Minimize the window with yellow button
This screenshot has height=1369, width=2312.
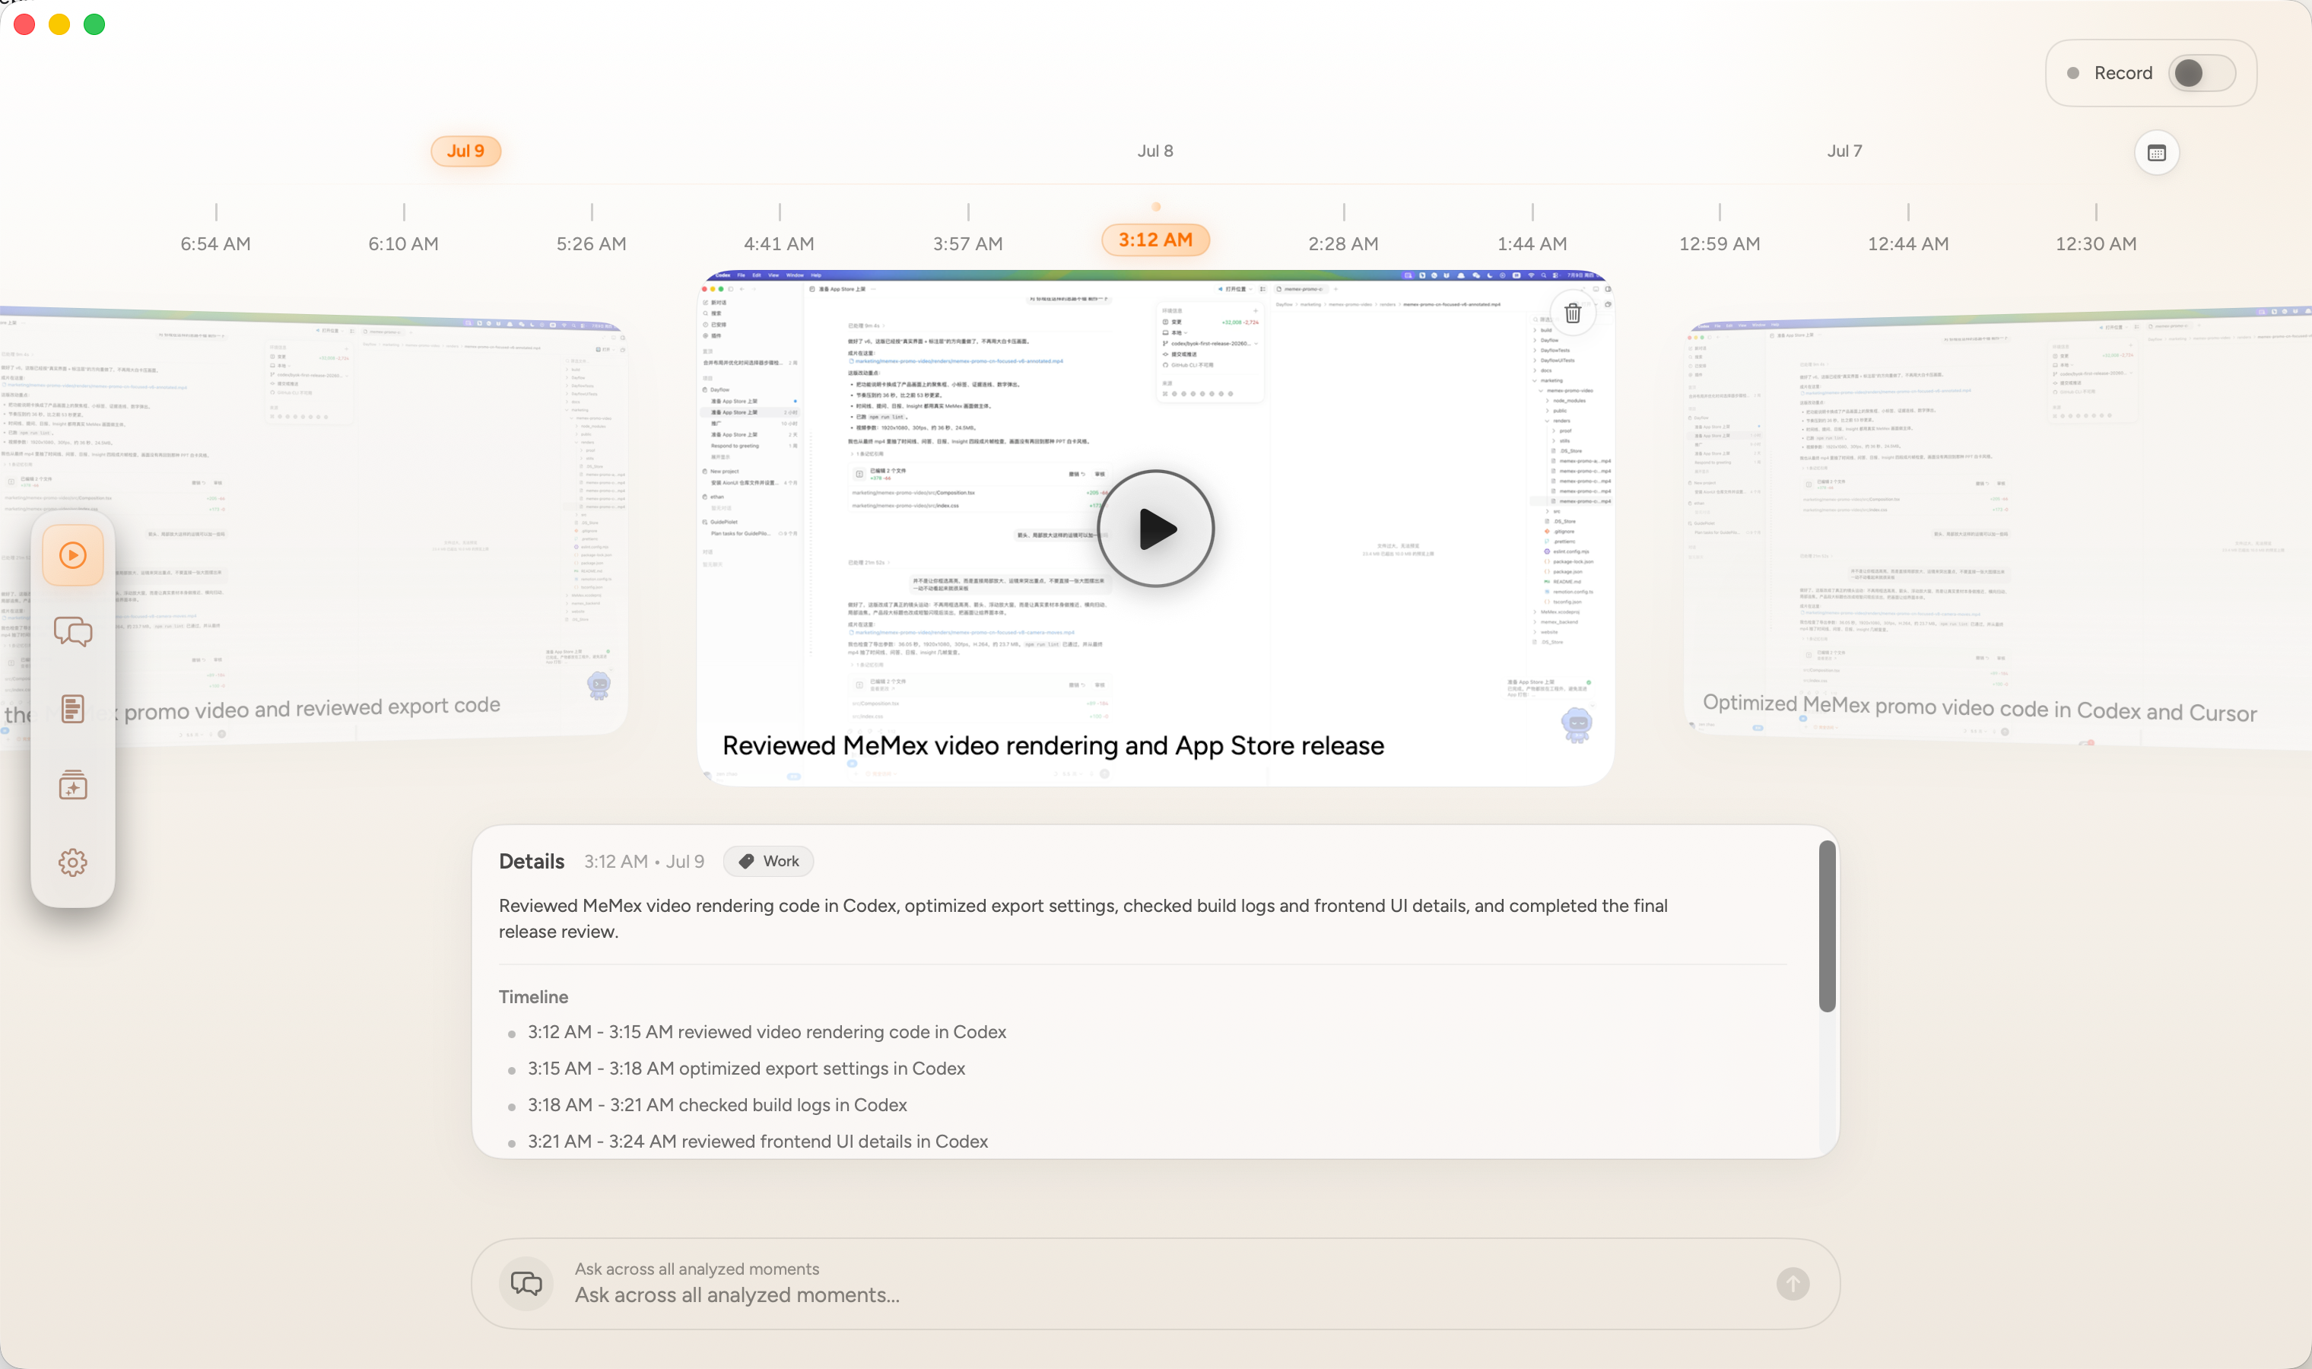59,24
